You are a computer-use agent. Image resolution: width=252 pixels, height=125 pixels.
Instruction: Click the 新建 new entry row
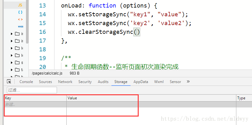128,104
